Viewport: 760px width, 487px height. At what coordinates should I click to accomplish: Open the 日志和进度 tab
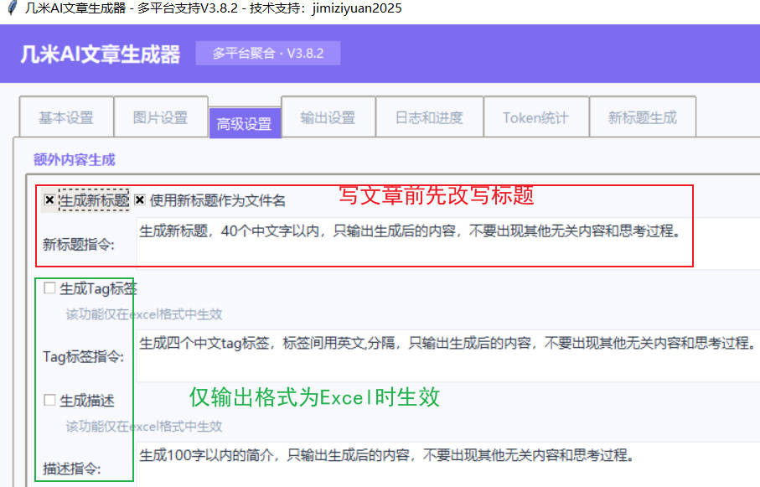tap(430, 117)
